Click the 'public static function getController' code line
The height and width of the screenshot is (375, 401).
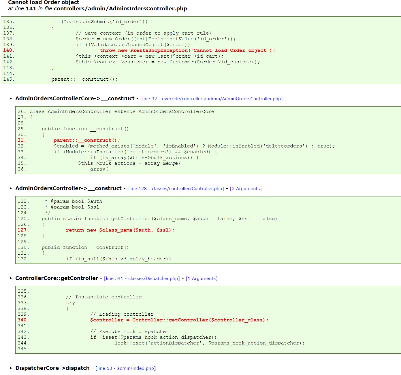point(159,219)
